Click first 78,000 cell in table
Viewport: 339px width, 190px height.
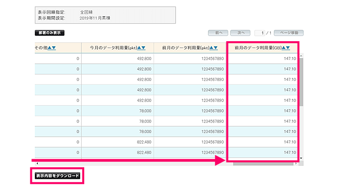pyautogui.click(x=118, y=111)
